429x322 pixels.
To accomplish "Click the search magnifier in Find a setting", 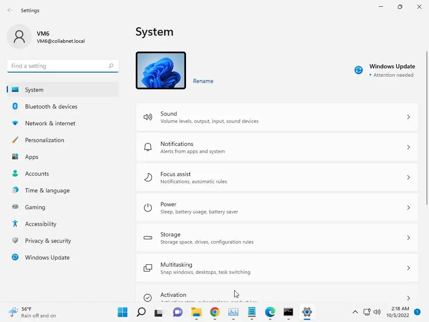I will coord(111,66).
